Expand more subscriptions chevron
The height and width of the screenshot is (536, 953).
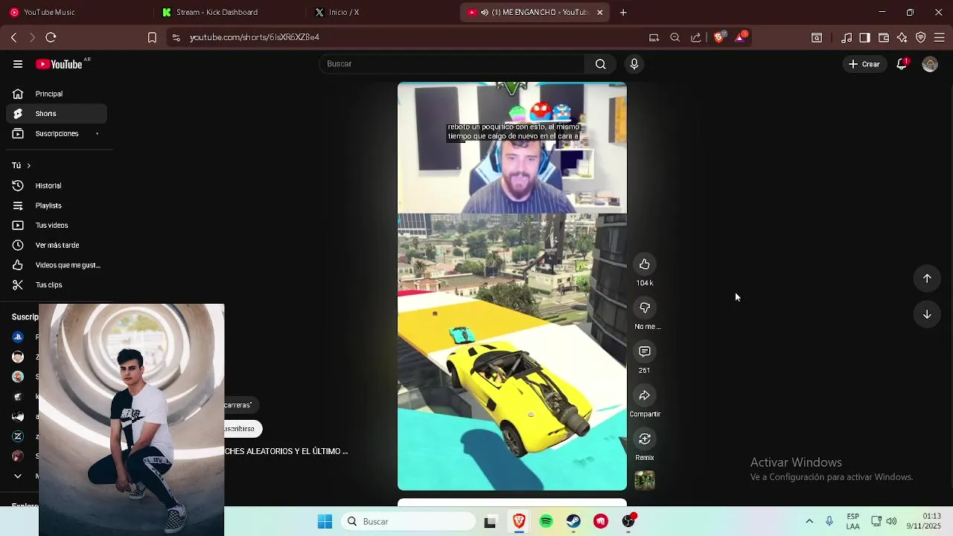click(x=18, y=476)
